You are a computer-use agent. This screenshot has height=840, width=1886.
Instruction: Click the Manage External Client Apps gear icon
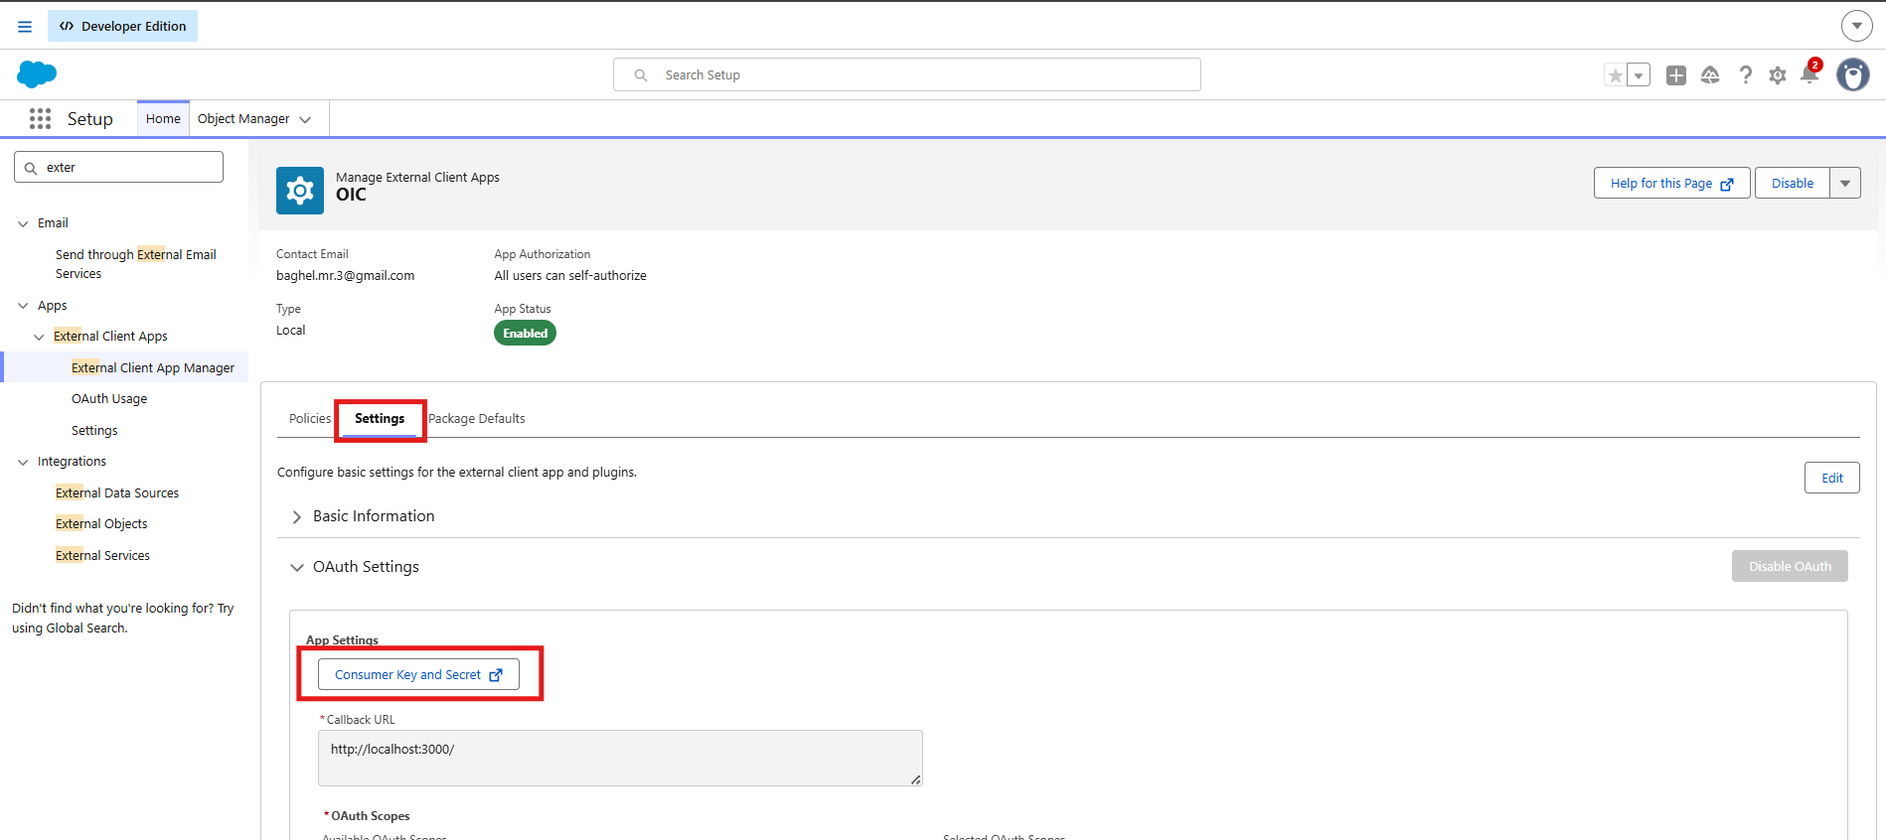[x=300, y=191]
